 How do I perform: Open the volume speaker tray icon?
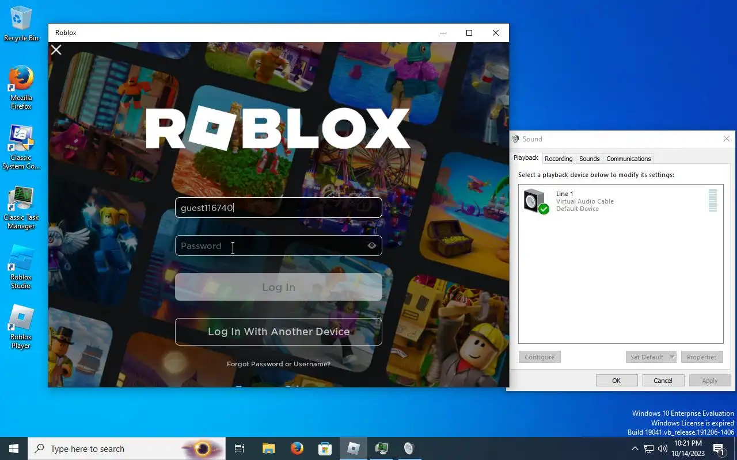click(663, 448)
